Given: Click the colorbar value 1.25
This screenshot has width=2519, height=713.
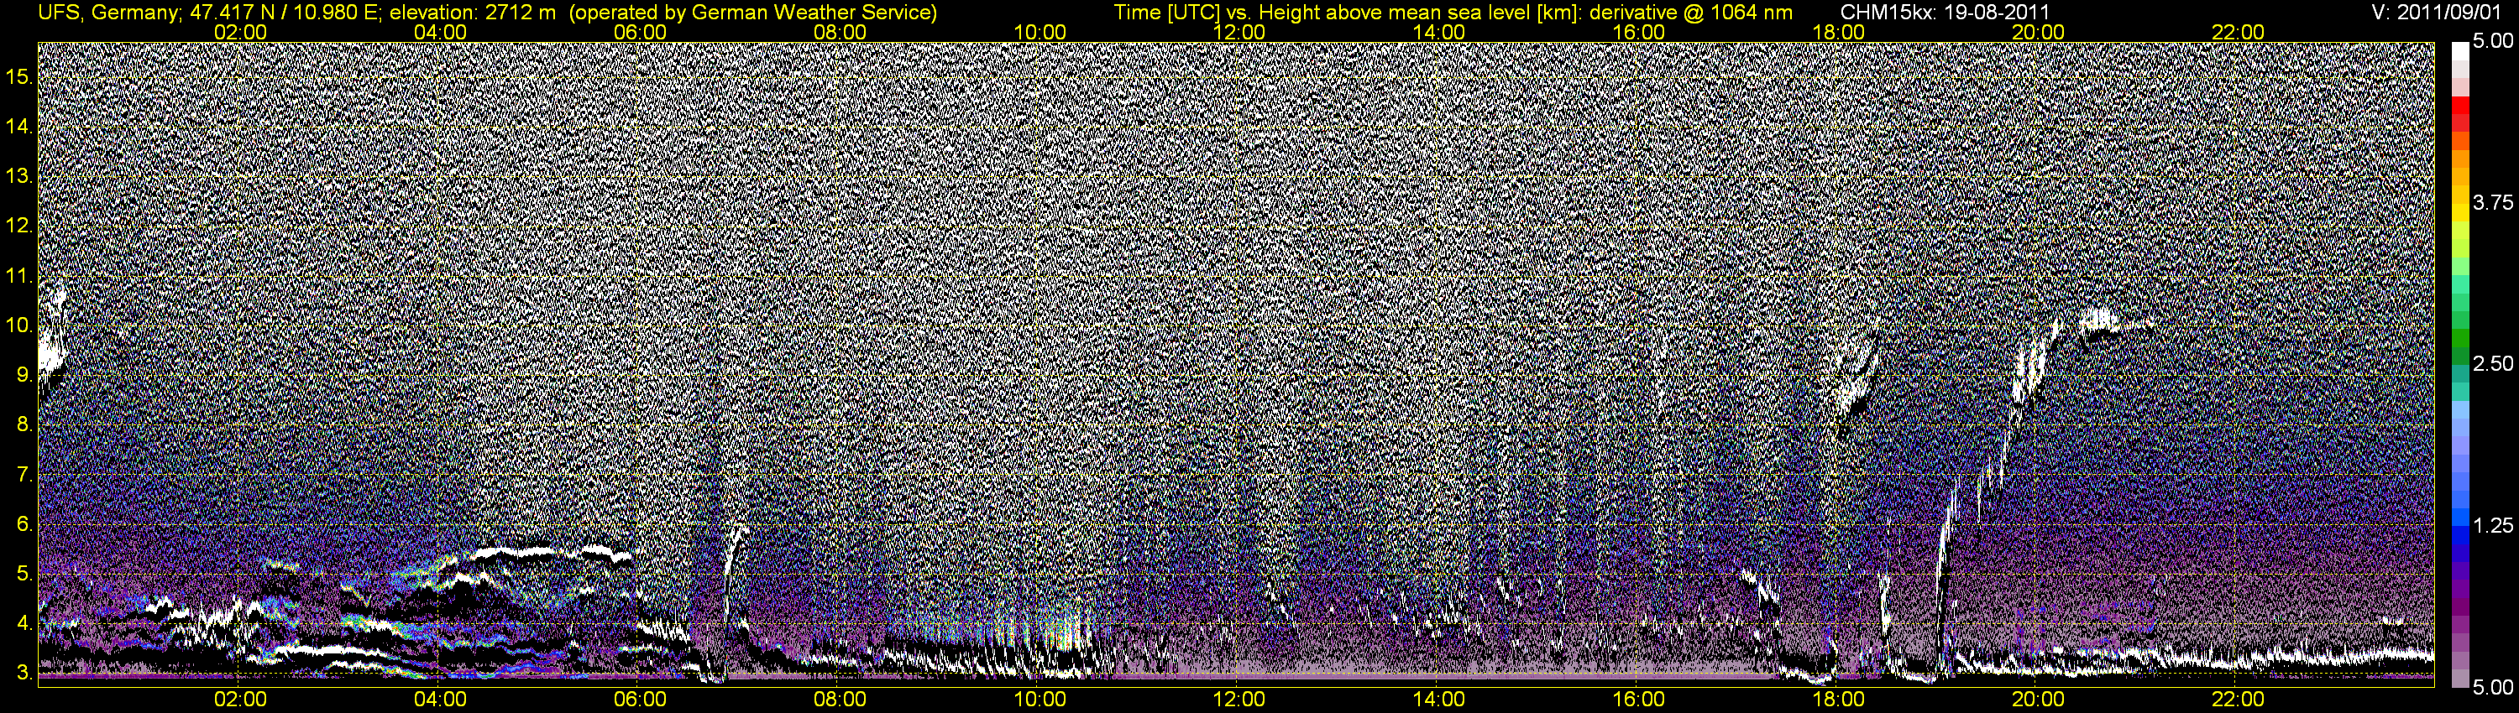Looking at the screenshot, I should click(2493, 525).
